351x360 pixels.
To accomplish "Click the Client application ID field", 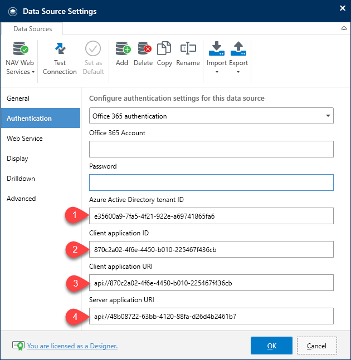I will (x=211, y=249).
